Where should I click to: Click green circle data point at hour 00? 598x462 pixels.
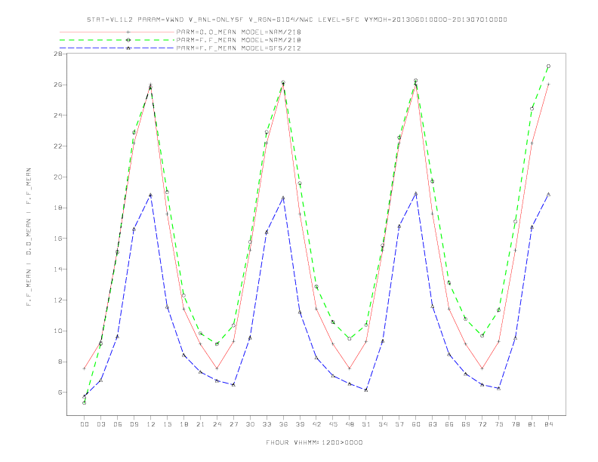pyautogui.click(x=85, y=403)
